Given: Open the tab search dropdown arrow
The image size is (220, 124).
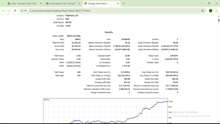Looking at the screenshot, I should tap(3, 4).
